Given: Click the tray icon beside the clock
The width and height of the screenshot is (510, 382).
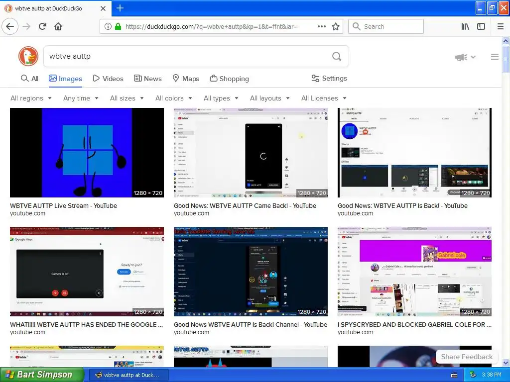Looking at the screenshot, I should pyautogui.click(x=473, y=375).
